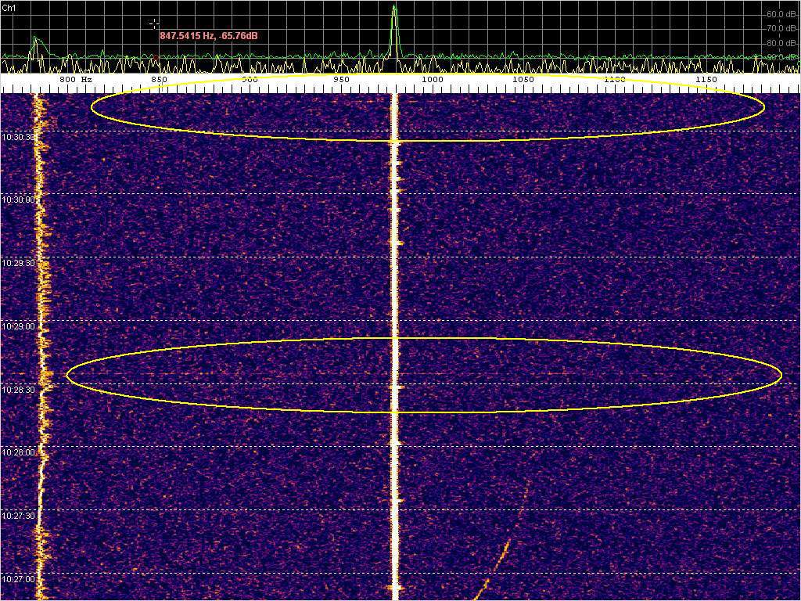Select the 10:28:00 time marker
801x601 pixels.
click(x=18, y=452)
